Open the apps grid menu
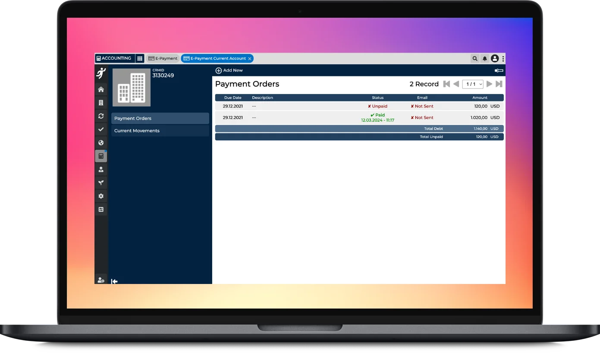Image resolution: width=600 pixels, height=353 pixels. [x=140, y=59]
